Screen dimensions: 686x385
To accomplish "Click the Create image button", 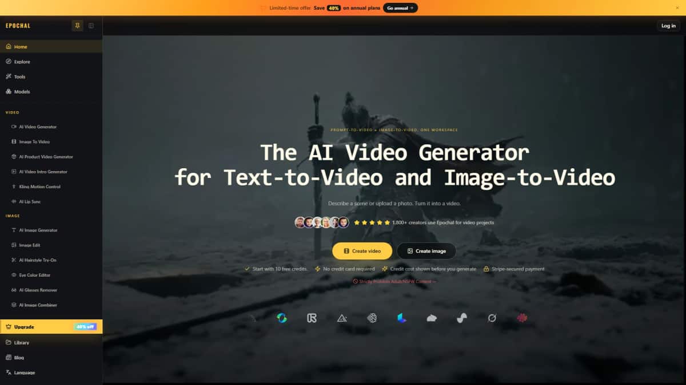I will point(426,251).
